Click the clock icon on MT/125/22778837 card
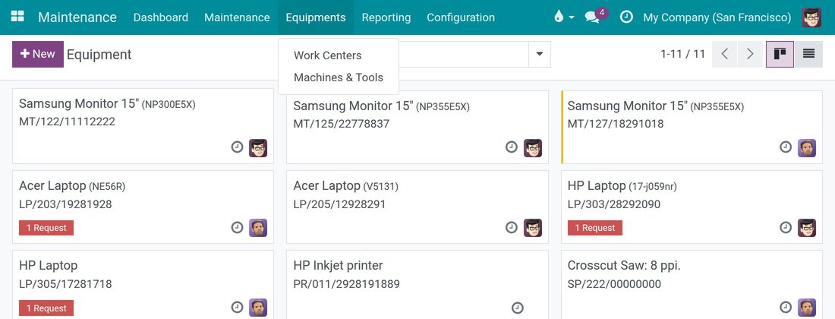Viewport: 835px width, 319px height. (511, 147)
